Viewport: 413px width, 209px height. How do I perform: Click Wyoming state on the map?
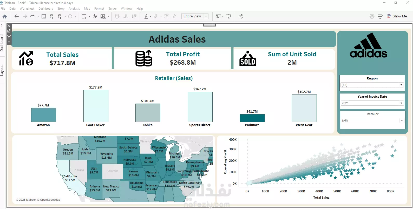click(x=107, y=156)
